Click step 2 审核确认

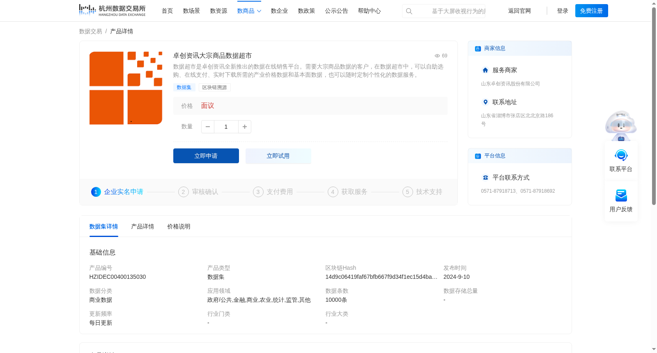pos(198,192)
